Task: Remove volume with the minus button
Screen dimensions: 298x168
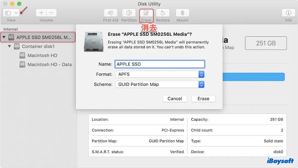Action: pos(51,13)
